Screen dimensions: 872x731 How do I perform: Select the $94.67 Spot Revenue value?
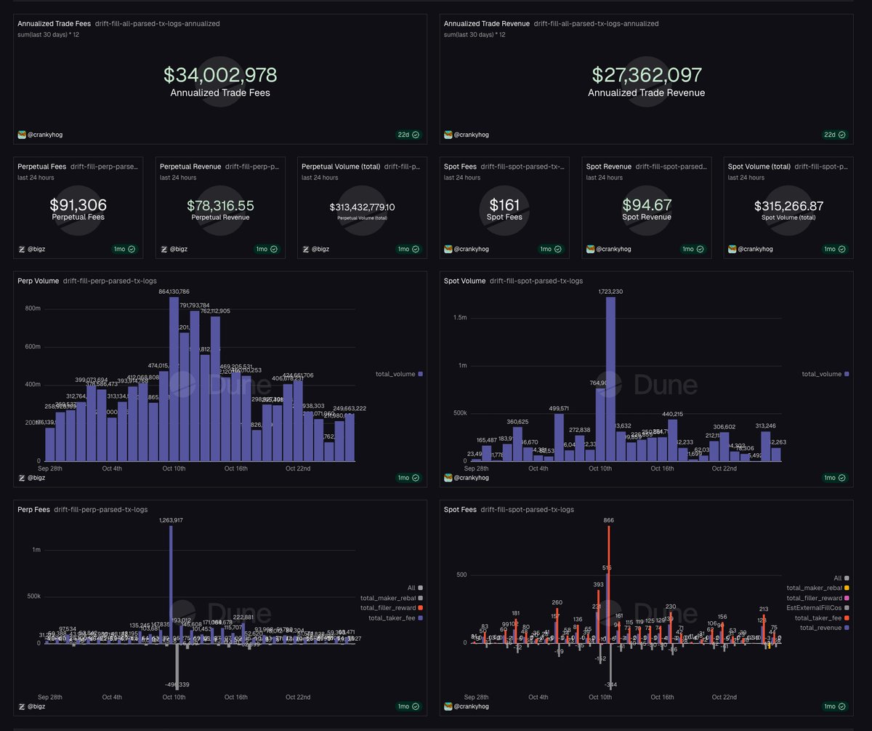click(647, 206)
